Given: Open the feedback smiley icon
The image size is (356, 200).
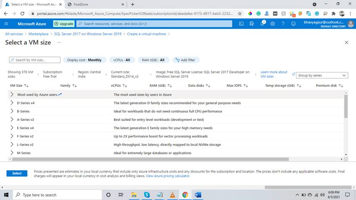Looking at the screenshot, I should [293, 23].
